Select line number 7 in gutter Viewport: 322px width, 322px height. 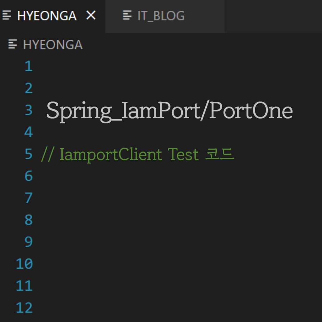[x=29, y=198]
